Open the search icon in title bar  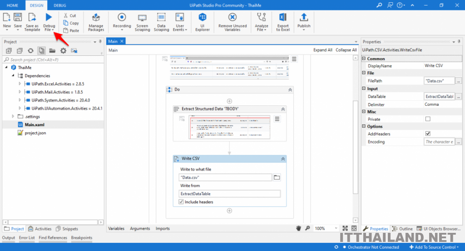pyautogui.click(x=379, y=5)
